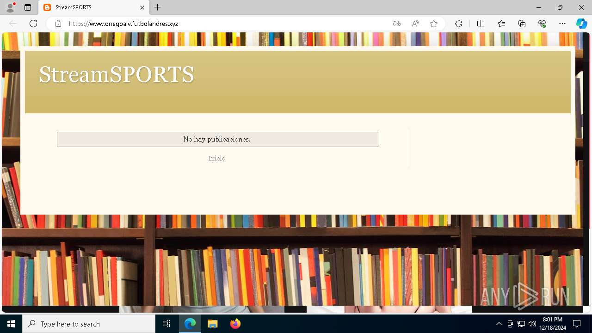Screen dimensions: 592x333
Task: Open the Favorites list icon
Action: pos(501,24)
